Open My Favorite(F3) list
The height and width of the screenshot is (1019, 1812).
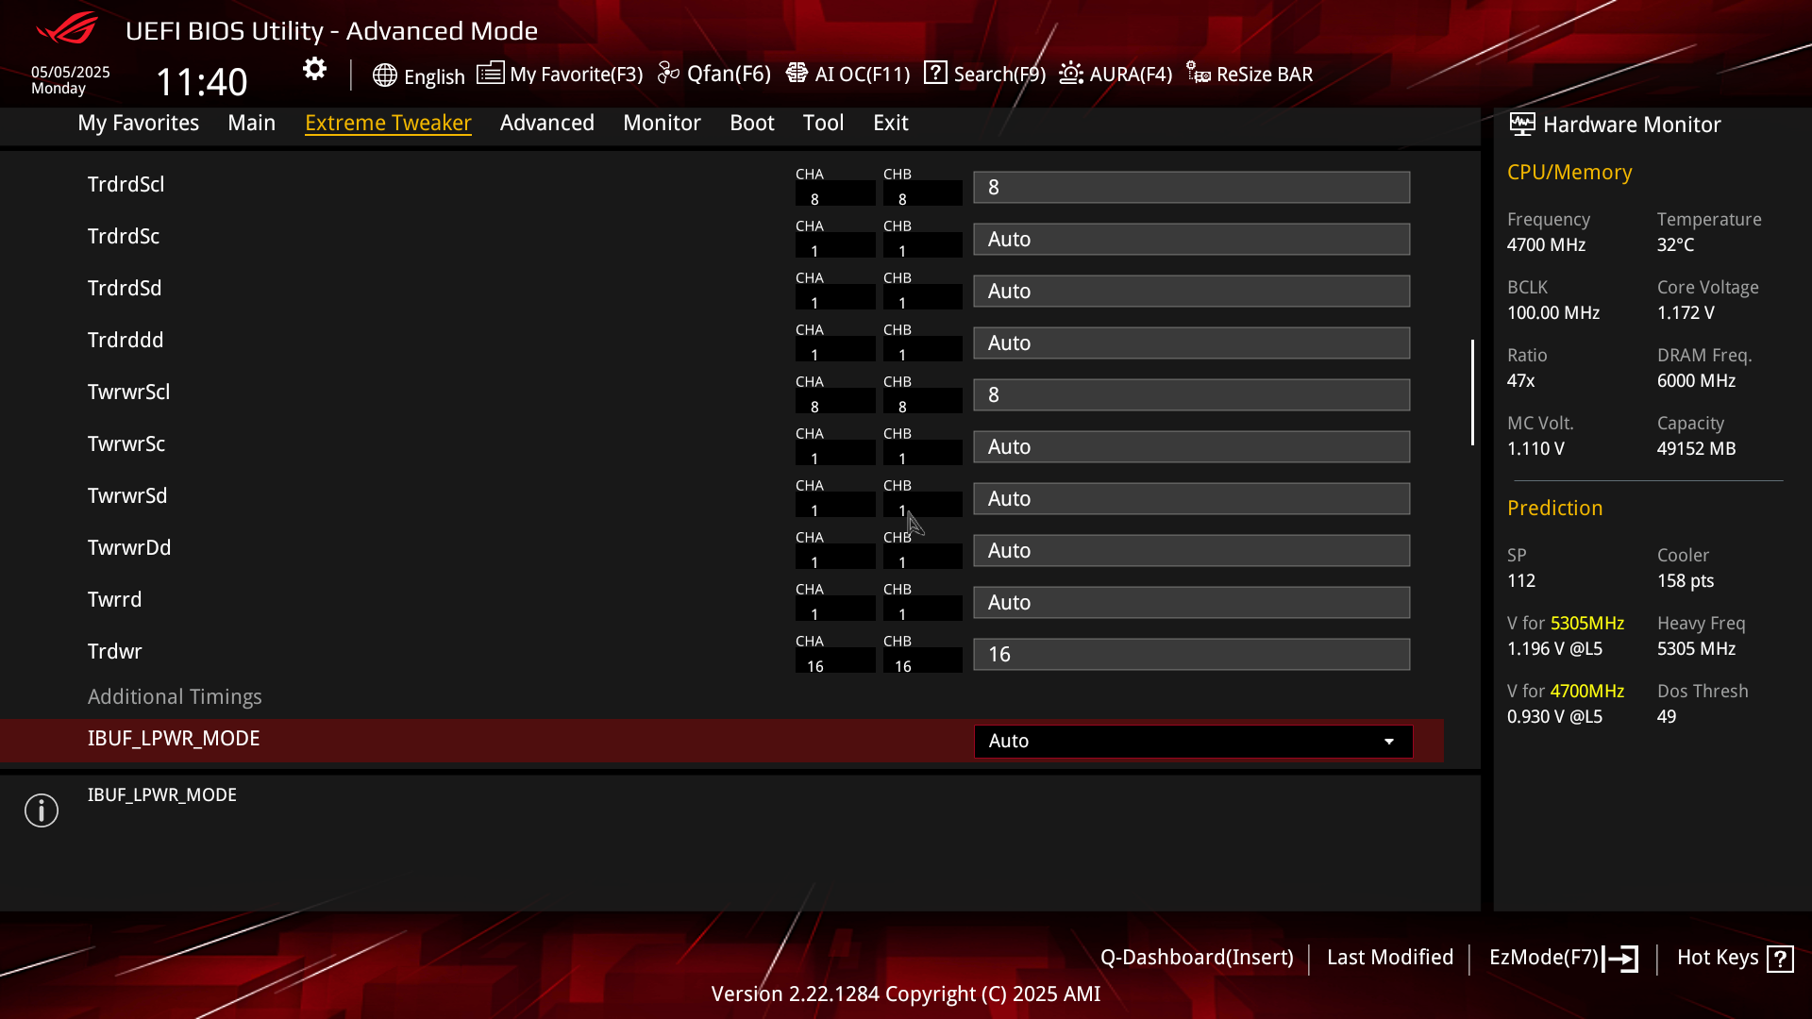pos(560,74)
